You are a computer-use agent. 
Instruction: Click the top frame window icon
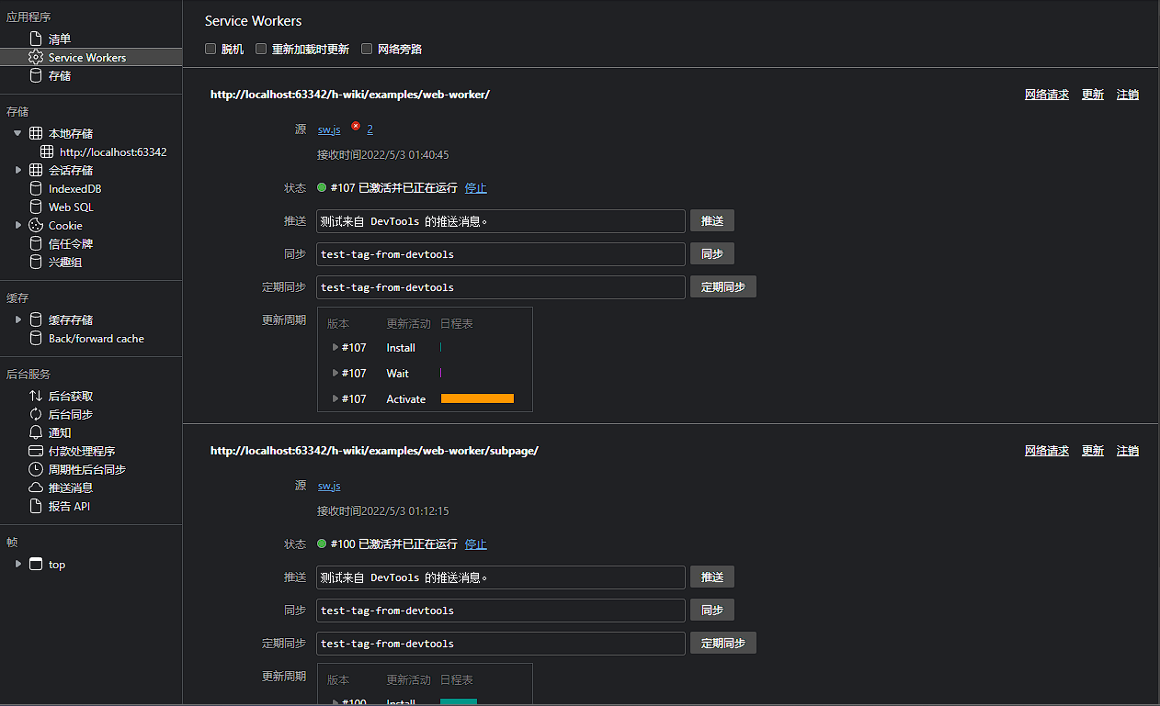(x=36, y=564)
